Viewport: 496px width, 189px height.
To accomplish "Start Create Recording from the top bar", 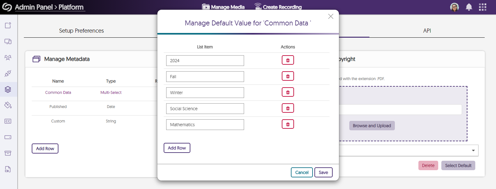I will click(x=278, y=7).
